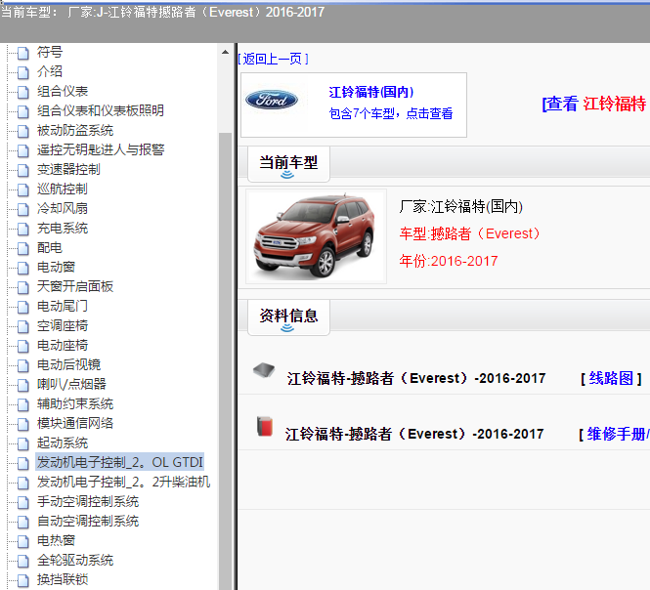Click 厂家:江铃福特(国内) text
Image resolution: width=650 pixels, height=590 pixels.
[461, 206]
